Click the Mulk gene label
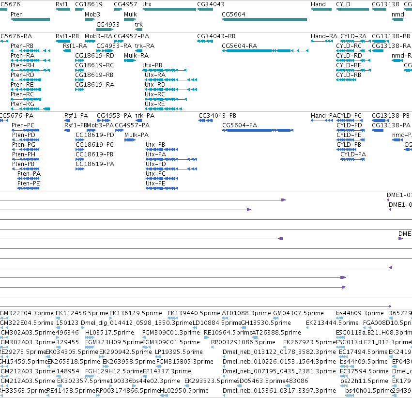Screen dimensions: 412x398 (130, 15)
